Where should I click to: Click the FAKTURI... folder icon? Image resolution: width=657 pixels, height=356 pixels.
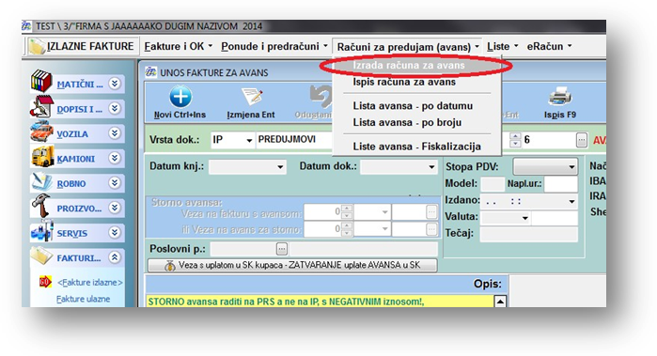[x=42, y=255]
